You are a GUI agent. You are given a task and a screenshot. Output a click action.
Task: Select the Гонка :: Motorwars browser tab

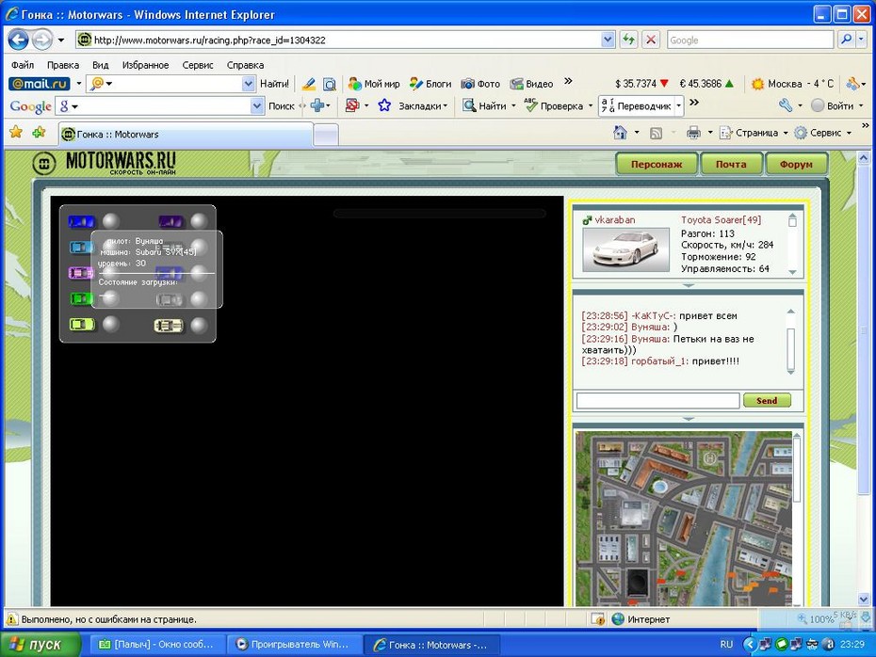pyautogui.click(x=186, y=134)
